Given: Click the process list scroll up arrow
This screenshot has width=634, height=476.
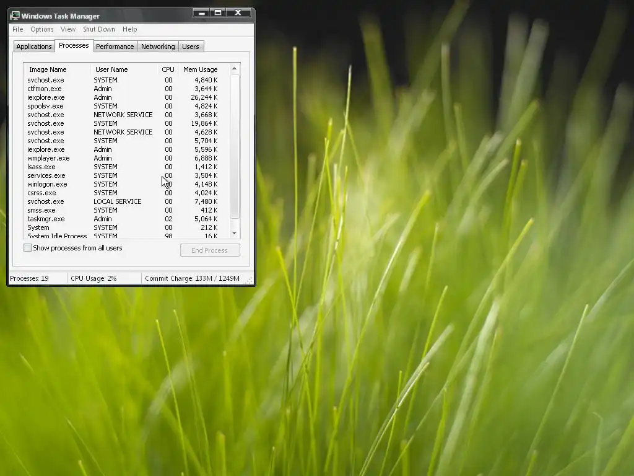Looking at the screenshot, I should [235, 69].
